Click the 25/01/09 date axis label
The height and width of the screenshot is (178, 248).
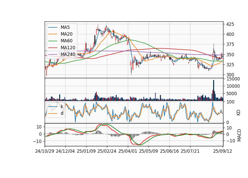[x=86, y=151]
